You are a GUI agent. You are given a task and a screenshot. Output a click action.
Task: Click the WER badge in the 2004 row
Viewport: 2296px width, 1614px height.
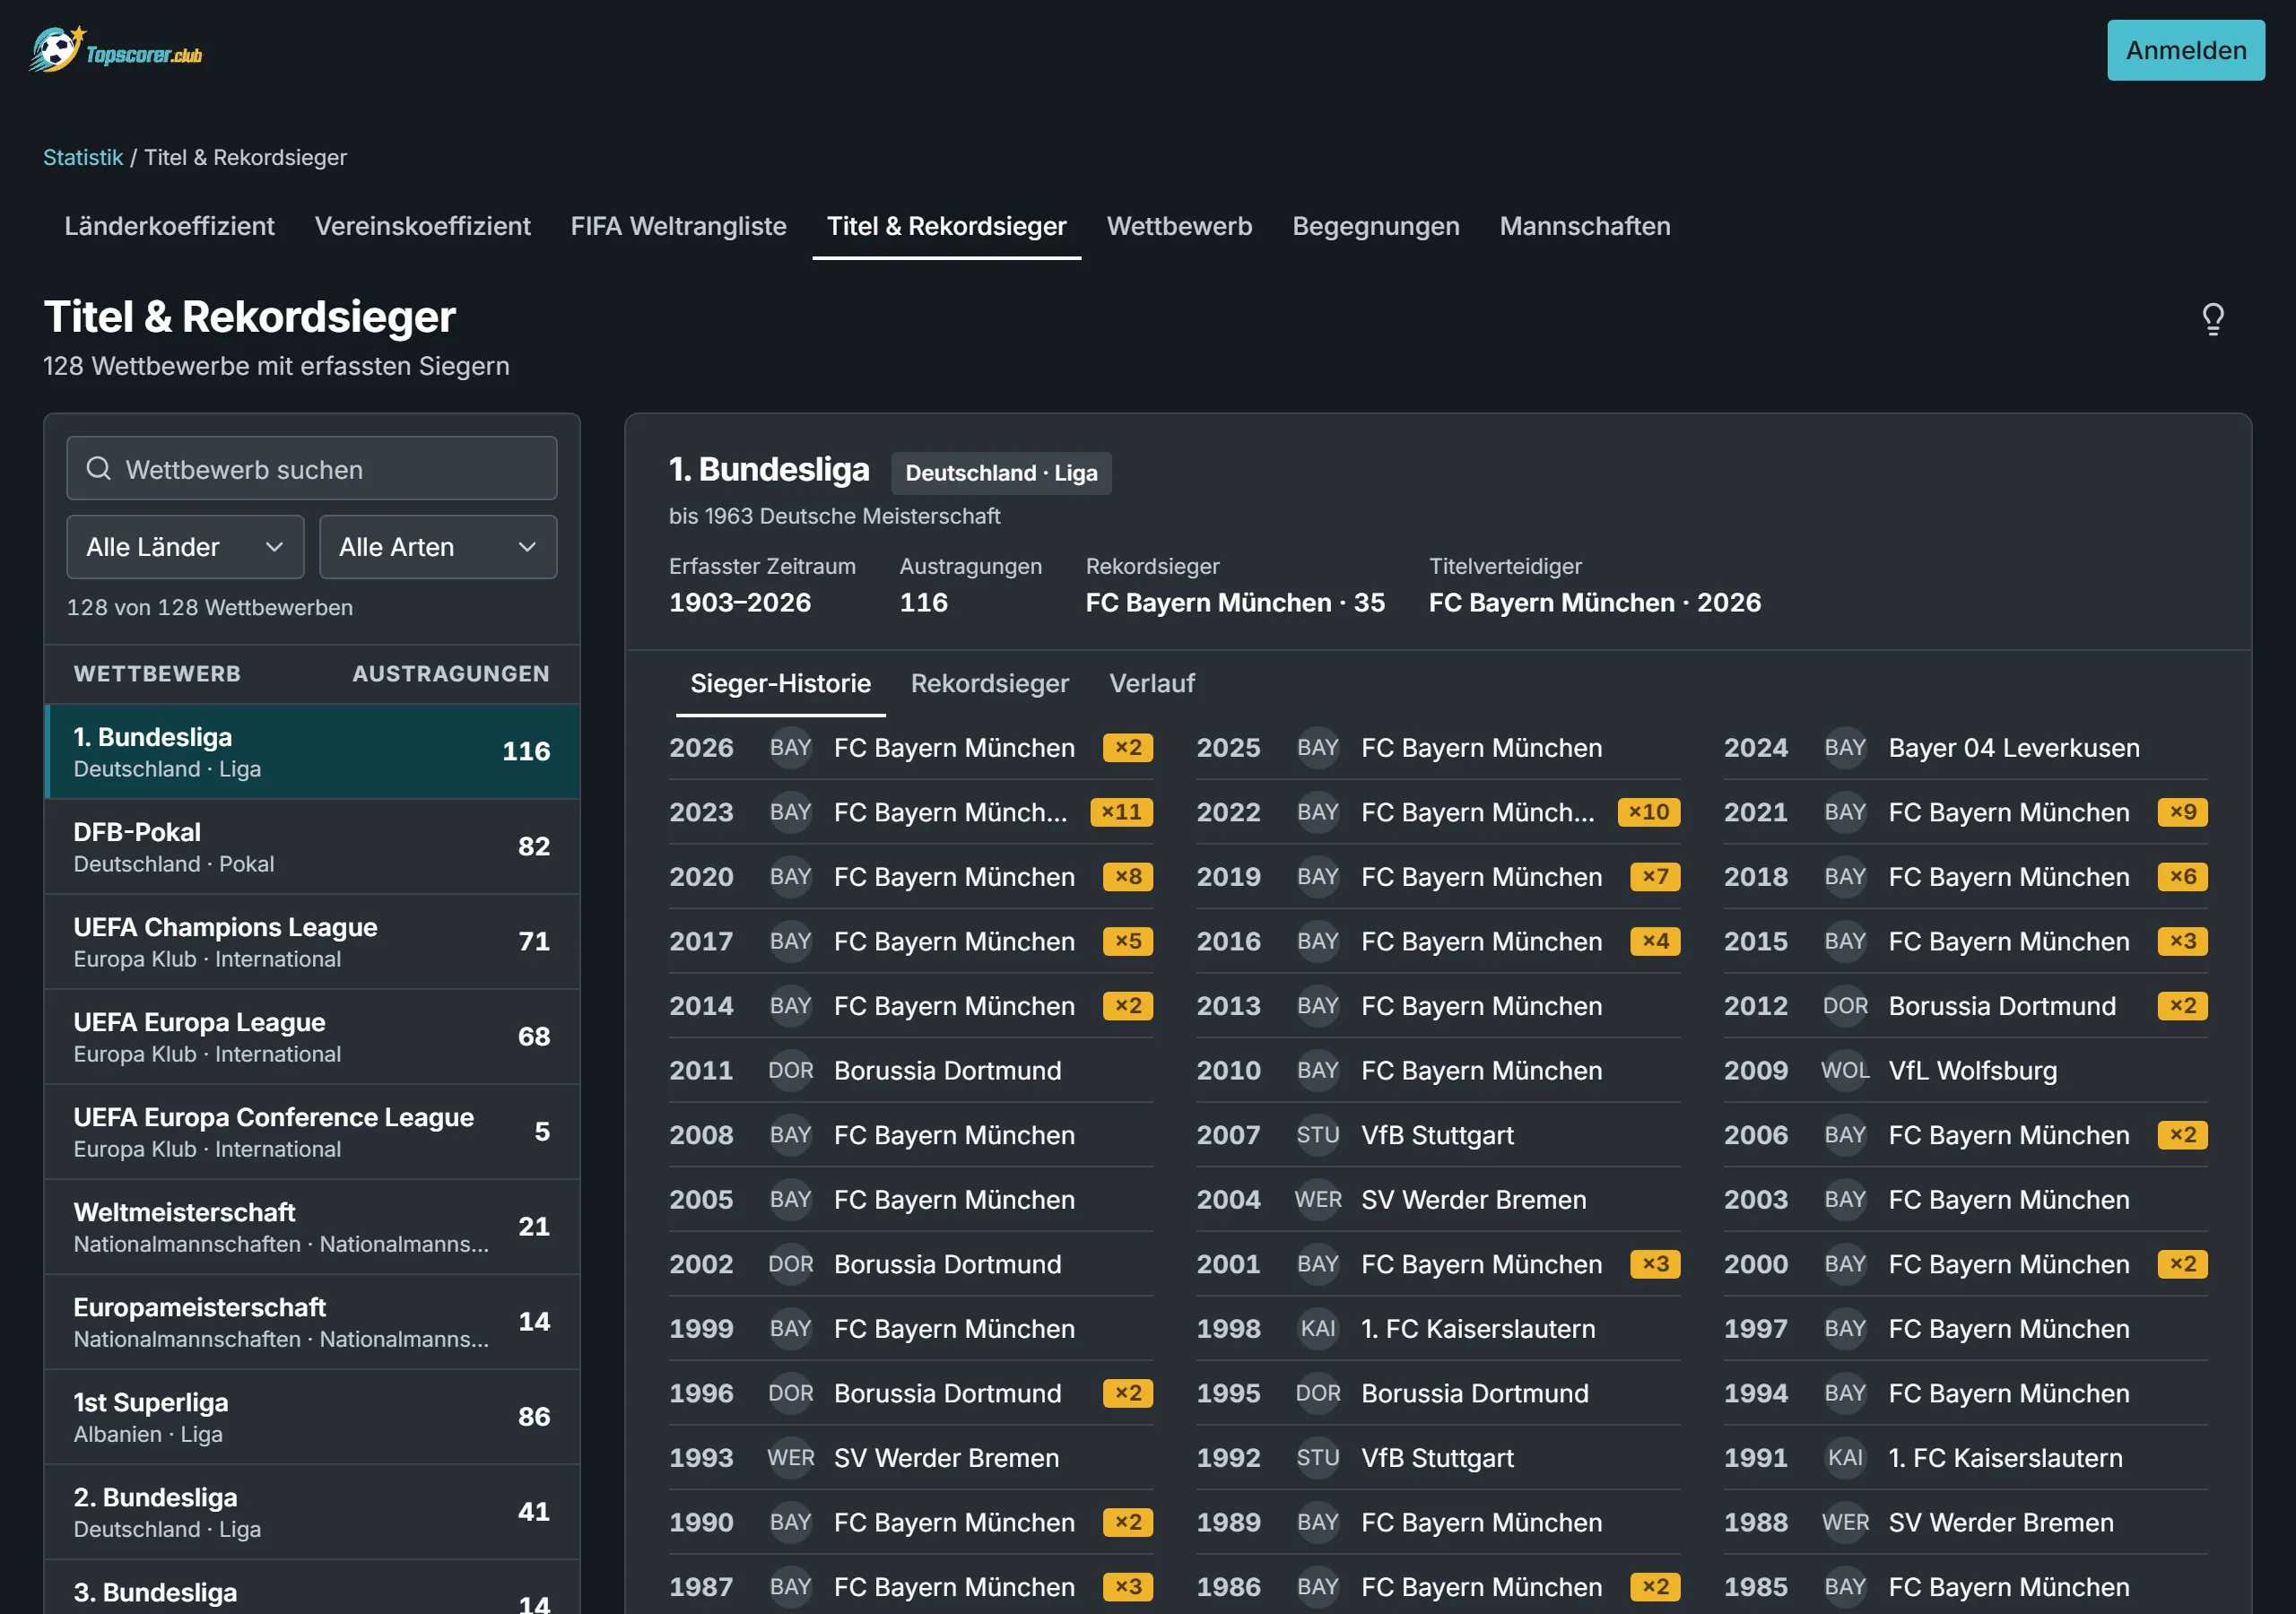(x=1317, y=1199)
